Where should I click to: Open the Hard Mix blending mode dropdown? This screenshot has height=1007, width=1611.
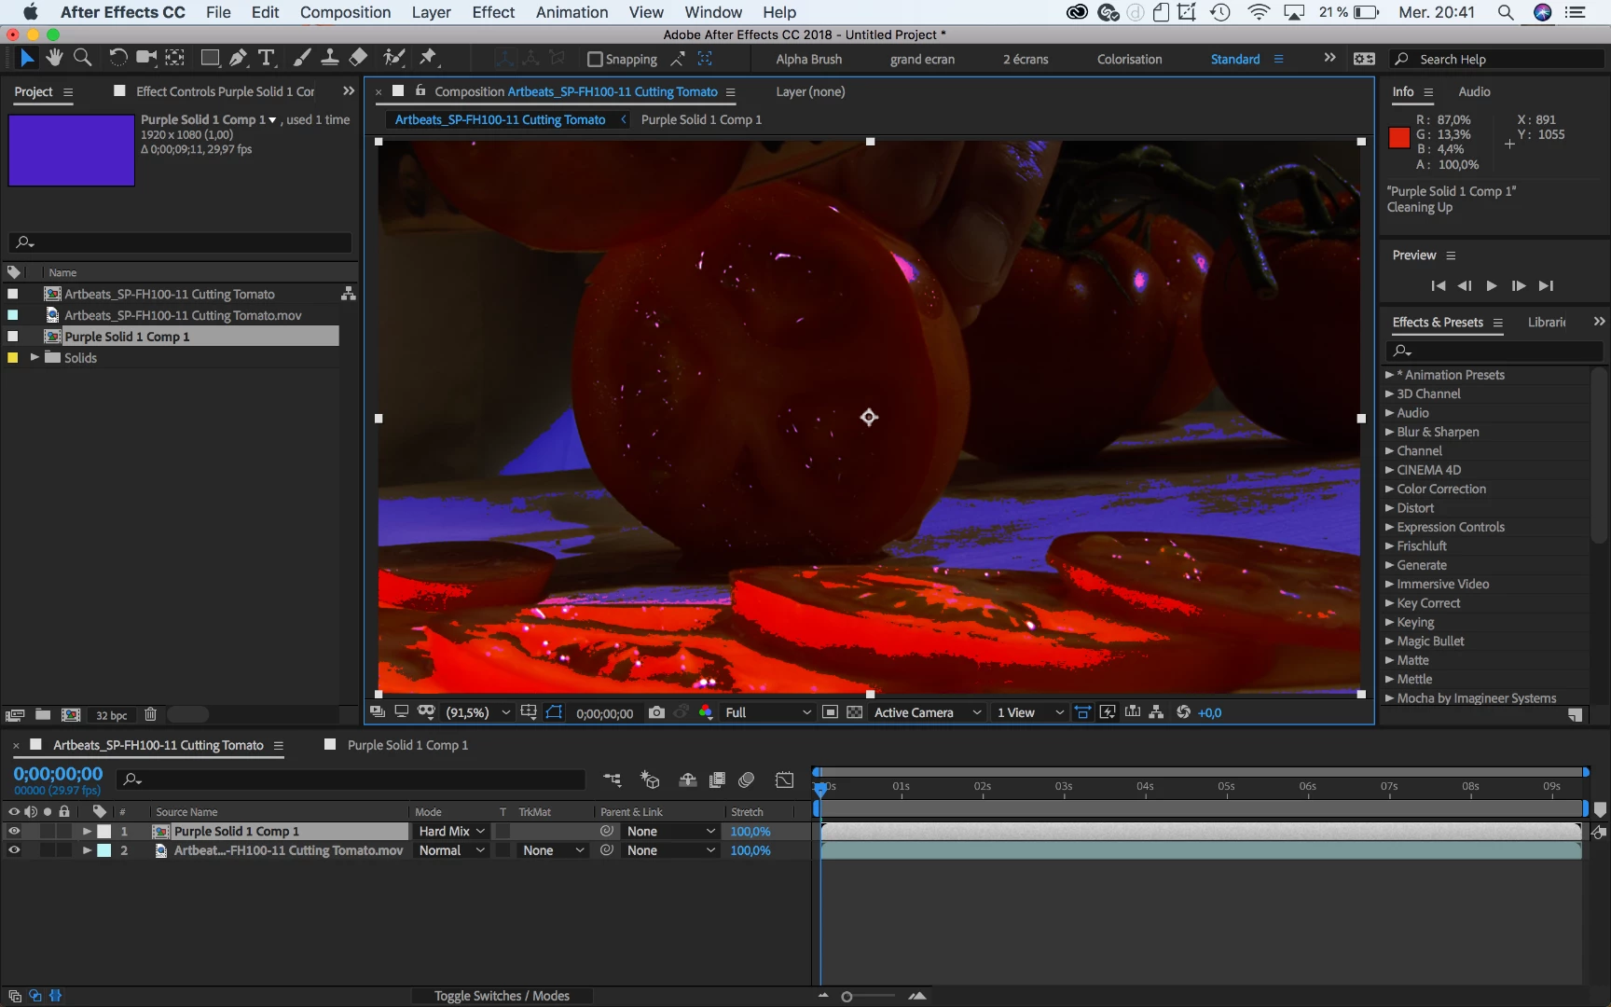click(451, 831)
